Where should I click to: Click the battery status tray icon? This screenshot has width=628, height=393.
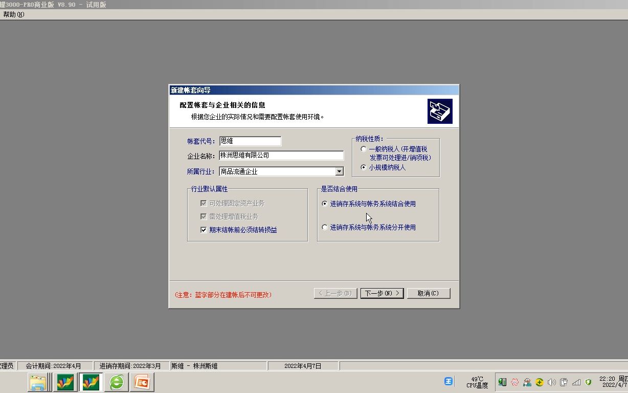click(x=503, y=382)
